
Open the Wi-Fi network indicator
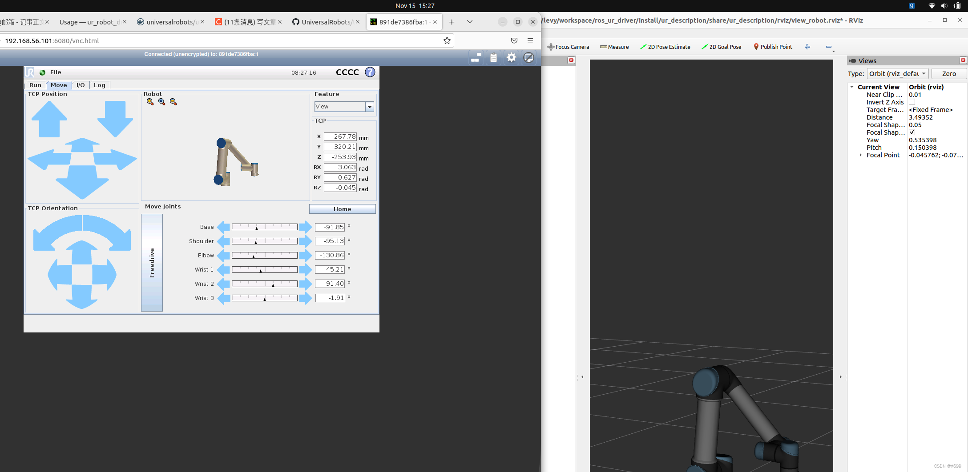pos(932,6)
